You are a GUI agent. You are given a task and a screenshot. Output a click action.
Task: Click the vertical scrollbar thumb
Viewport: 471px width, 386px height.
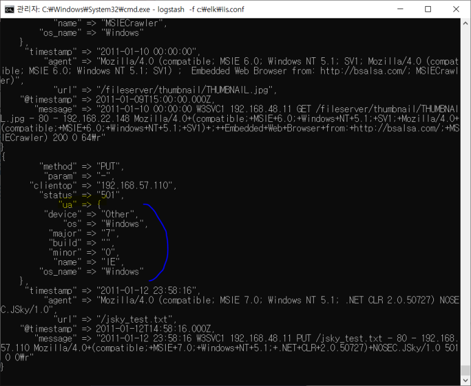click(466, 370)
